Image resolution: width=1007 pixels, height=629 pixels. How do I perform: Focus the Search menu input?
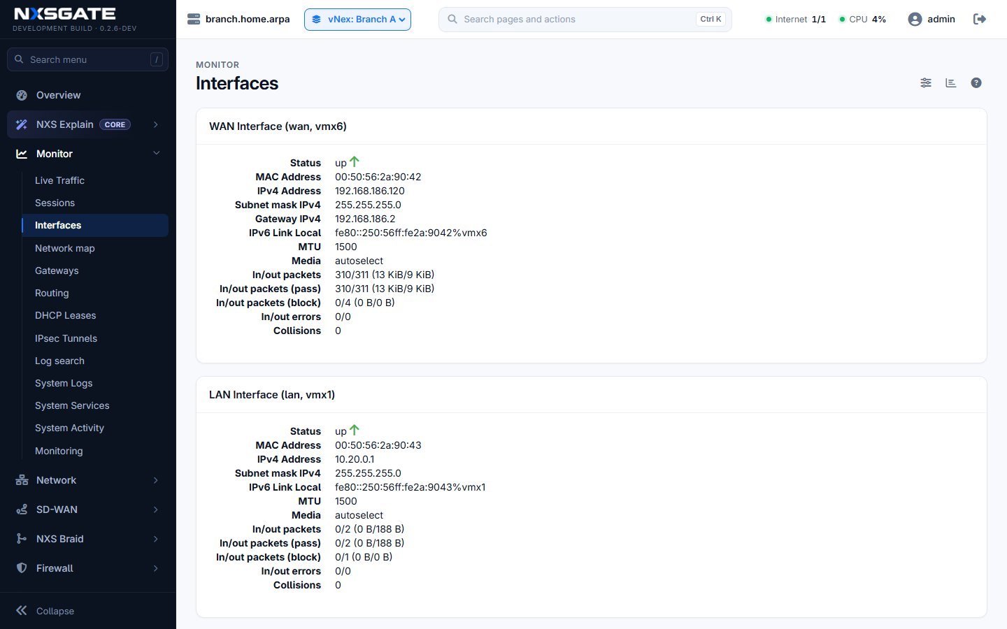tap(87, 59)
